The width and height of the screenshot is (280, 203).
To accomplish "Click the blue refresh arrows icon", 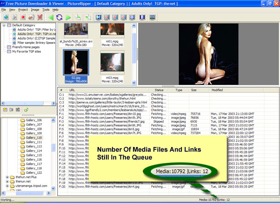I will coord(59,17).
